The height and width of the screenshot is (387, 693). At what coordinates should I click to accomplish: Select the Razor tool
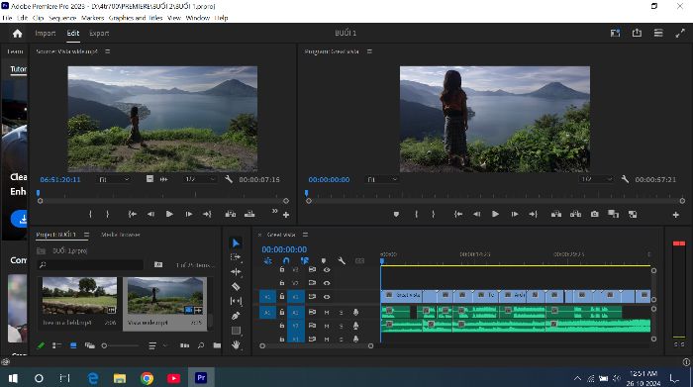tap(236, 286)
